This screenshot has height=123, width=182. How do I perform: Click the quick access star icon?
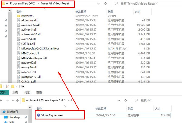[4, 112]
